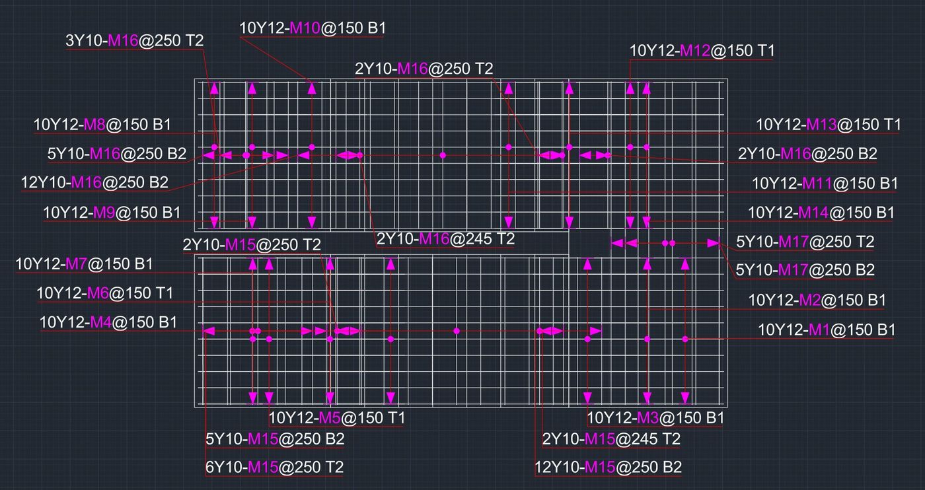Select the 5Y10-M17@250 T2 label
Viewport: 925px width, 490px height.
click(x=805, y=242)
